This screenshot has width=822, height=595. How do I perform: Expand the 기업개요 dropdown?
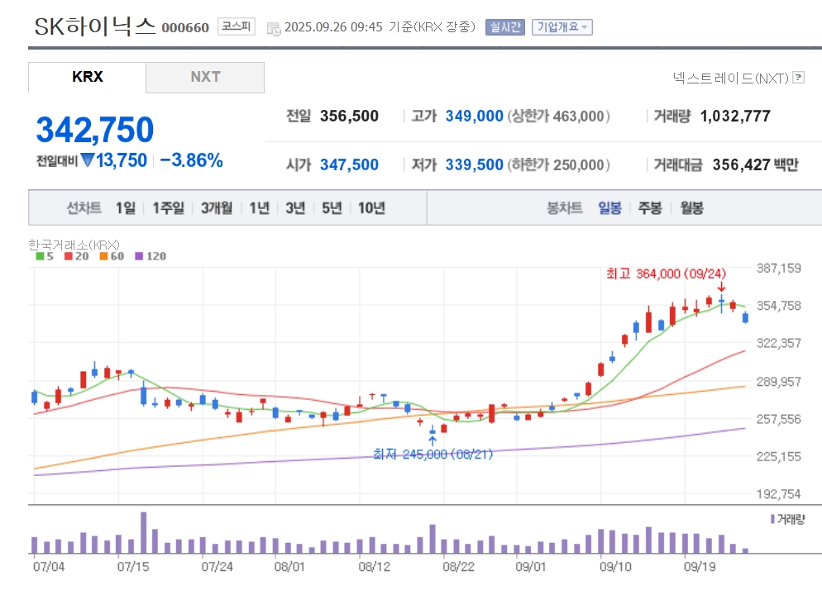point(562,27)
